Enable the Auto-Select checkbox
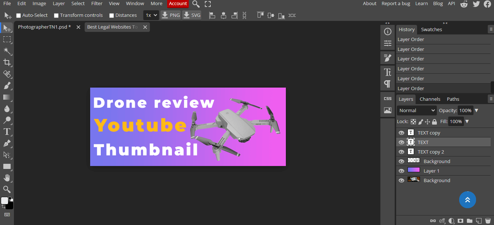494x225 pixels. 18,15
